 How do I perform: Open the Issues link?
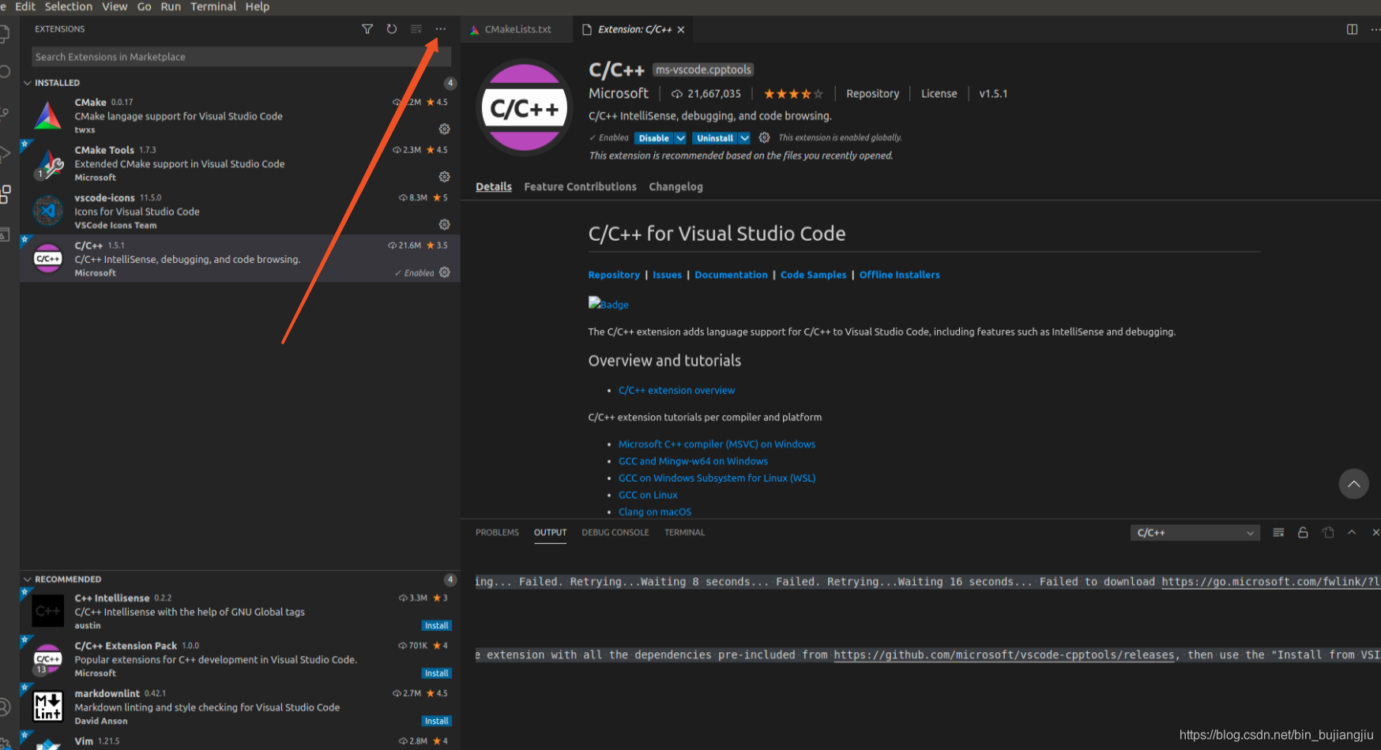coord(667,276)
